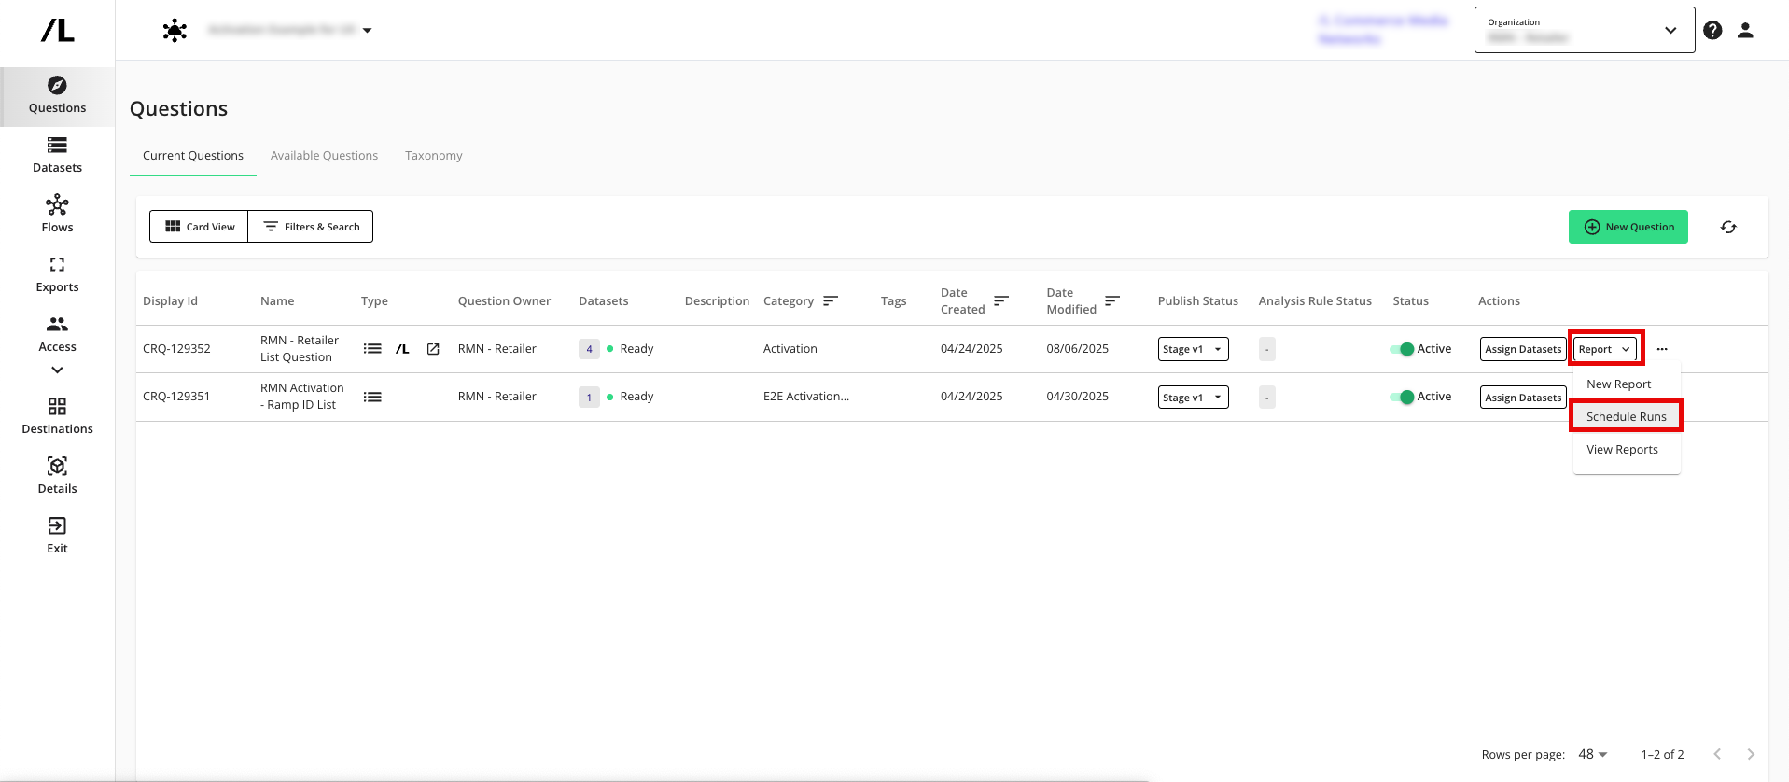Open the user account profile icon

click(1744, 31)
